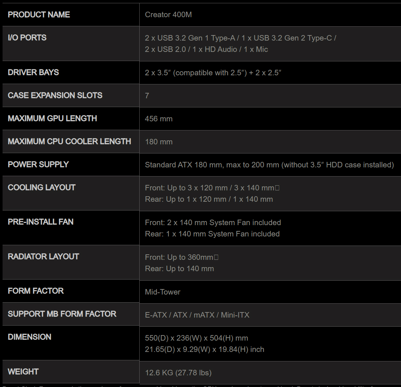401x387 pixels.
Task: Click the PRODUCT NAME row label
Action: point(39,15)
